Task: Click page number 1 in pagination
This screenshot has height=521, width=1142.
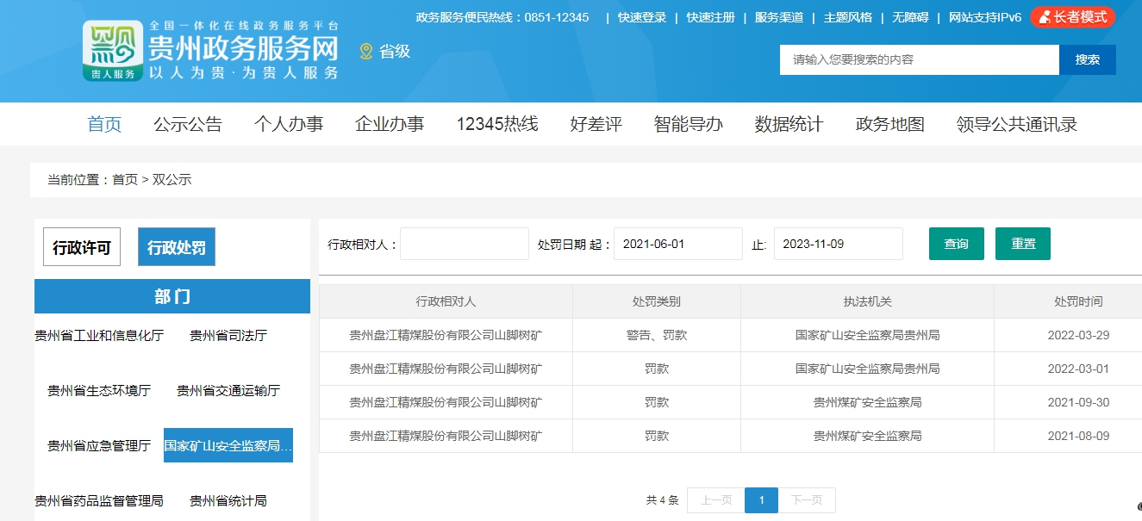Action: [761, 500]
